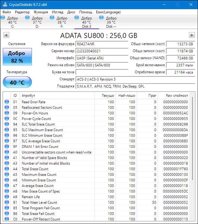Image resolution: width=198 pixels, height=224 pixels.
Task: Click status icon of Uncorrectable sectors count row
Action: coord(7,152)
